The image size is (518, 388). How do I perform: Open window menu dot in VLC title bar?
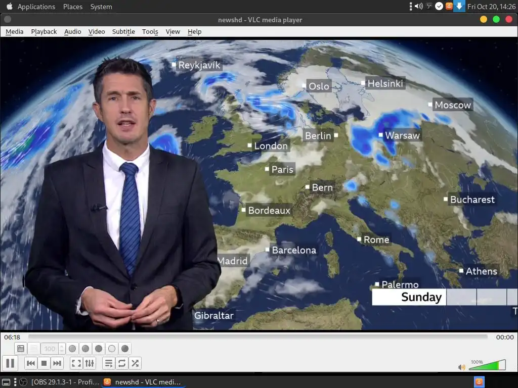pos(8,20)
